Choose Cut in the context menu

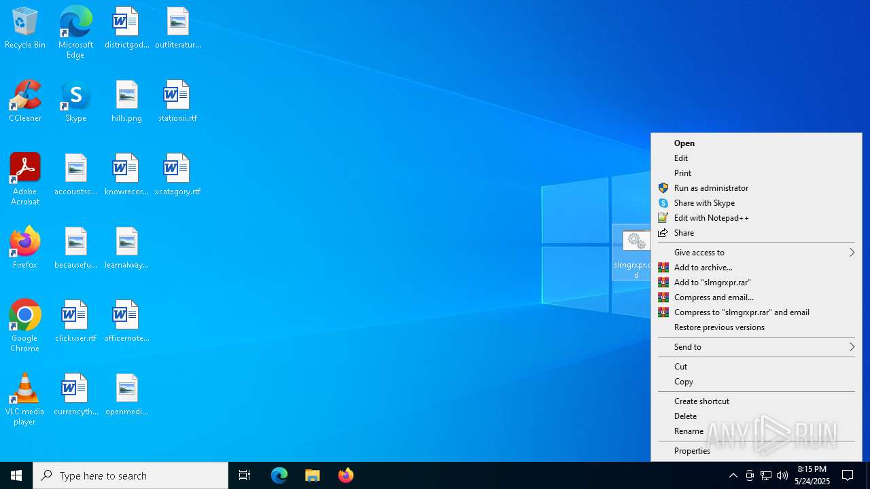click(756, 367)
